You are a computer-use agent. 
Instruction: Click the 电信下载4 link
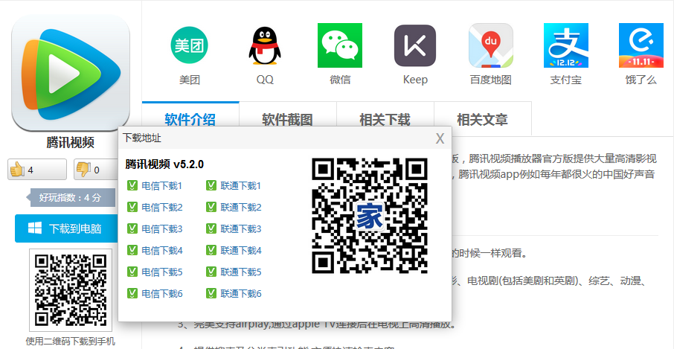pyautogui.click(x=162, y=250)
